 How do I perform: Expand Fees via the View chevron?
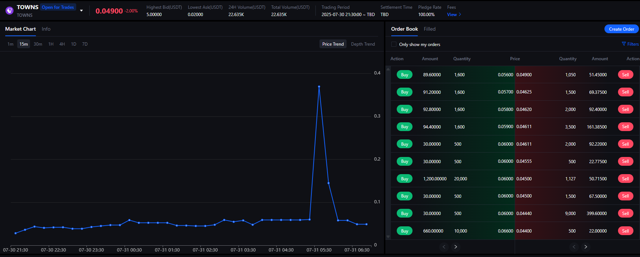point(460,15)
